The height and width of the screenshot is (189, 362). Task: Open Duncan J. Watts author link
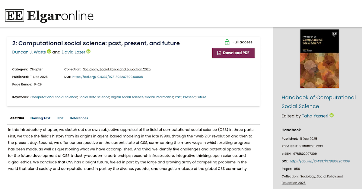pos(29,52)
